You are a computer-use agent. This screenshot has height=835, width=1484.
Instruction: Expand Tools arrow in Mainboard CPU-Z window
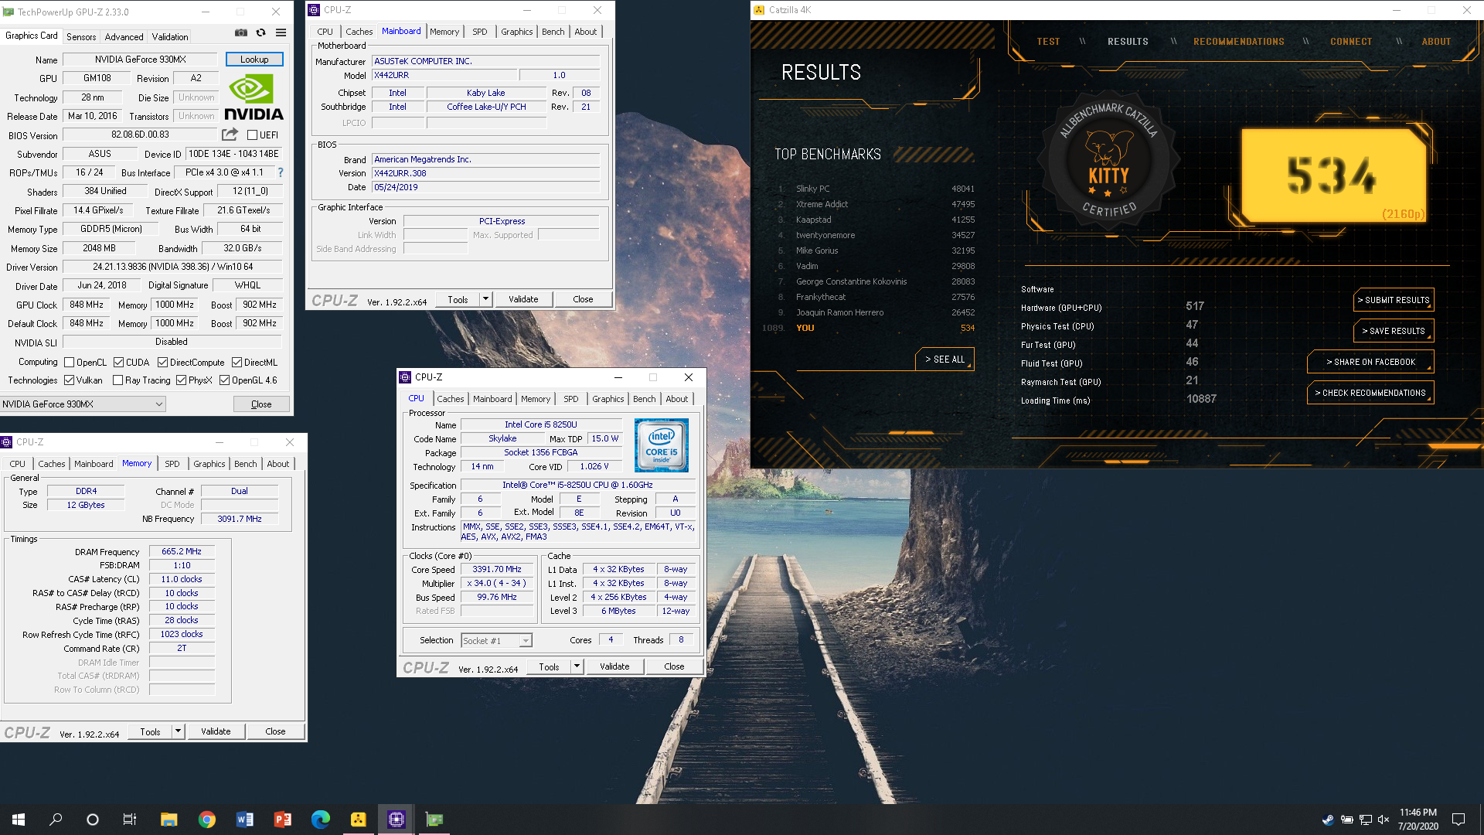pos(485,299)
